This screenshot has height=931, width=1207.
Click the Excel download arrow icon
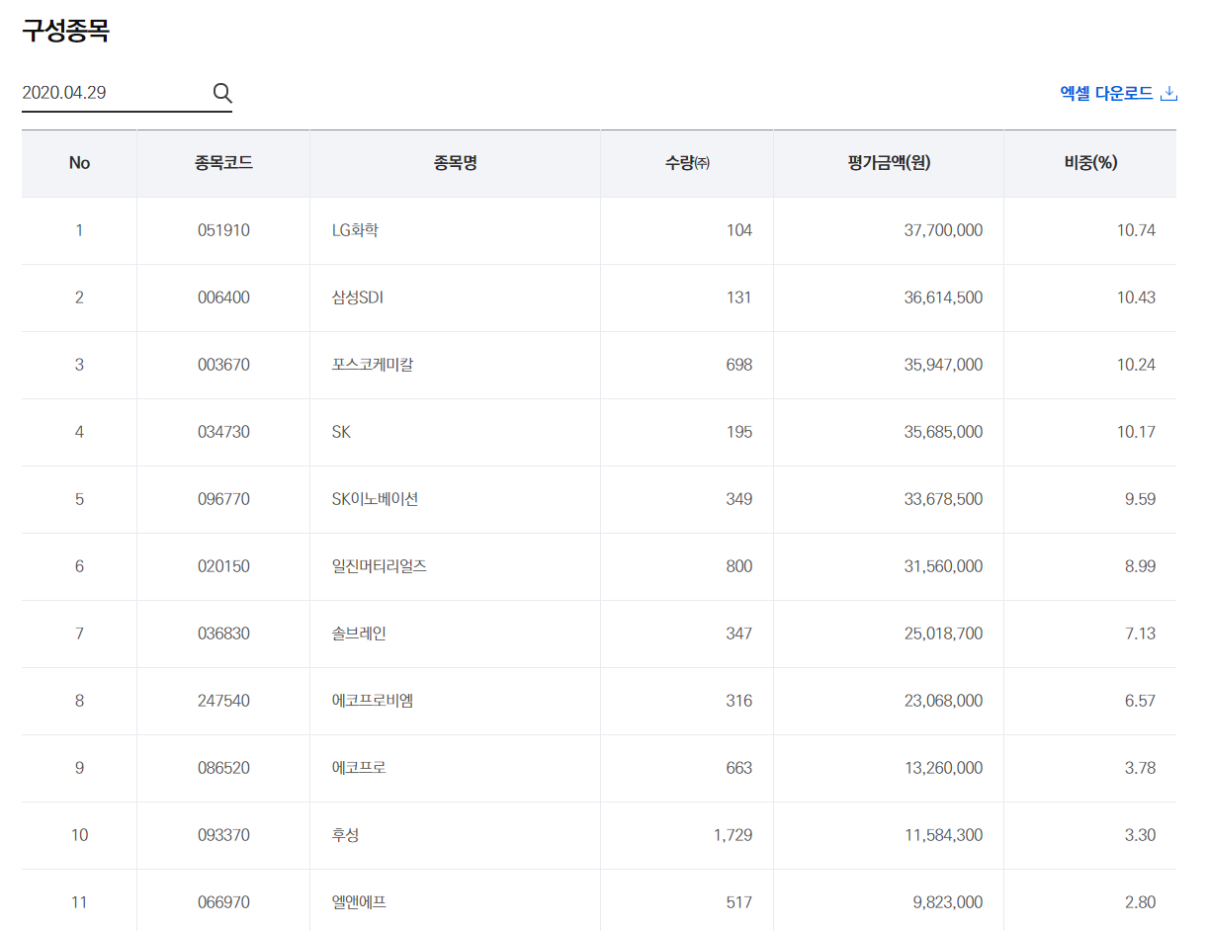(x=1168, y=93)
